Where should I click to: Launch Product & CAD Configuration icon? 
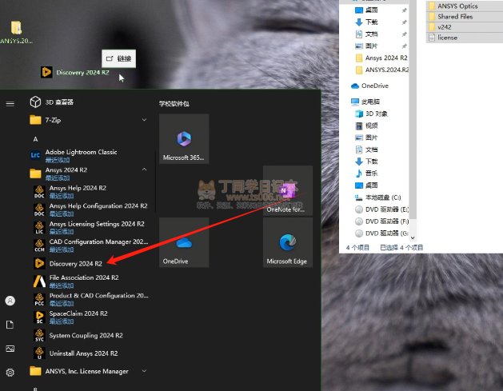39,299
